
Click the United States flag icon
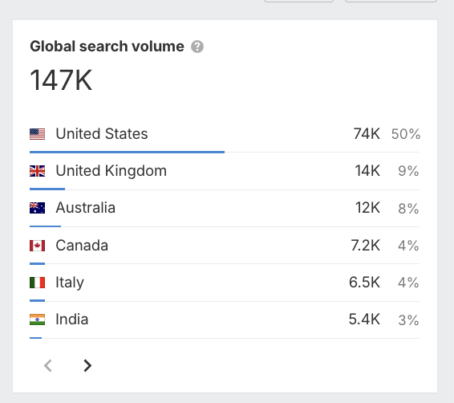click(x=38, y=134)
